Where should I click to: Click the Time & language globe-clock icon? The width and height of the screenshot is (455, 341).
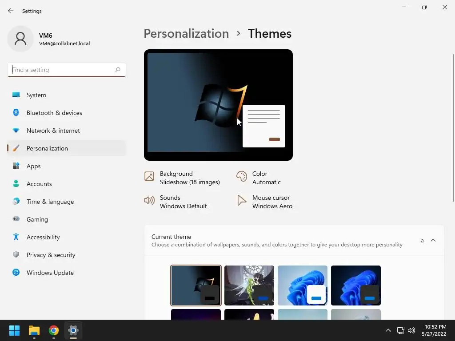point(16,201)
